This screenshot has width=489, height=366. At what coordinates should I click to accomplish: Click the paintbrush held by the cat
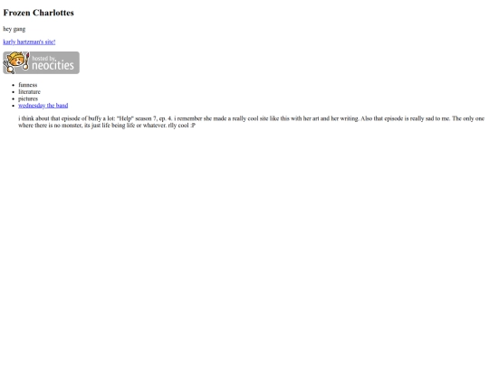(x=26, y=61)
